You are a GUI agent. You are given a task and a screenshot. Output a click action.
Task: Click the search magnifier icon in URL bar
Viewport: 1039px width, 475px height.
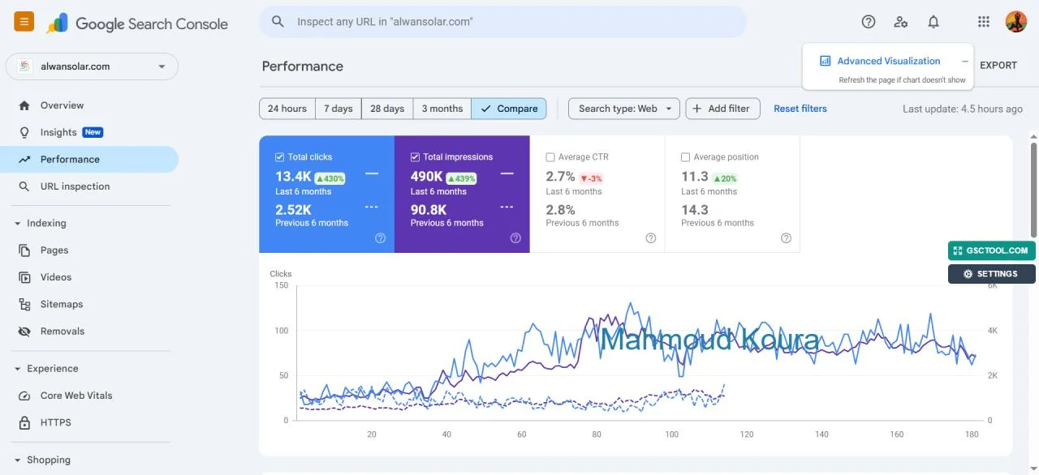click(278, 22)
